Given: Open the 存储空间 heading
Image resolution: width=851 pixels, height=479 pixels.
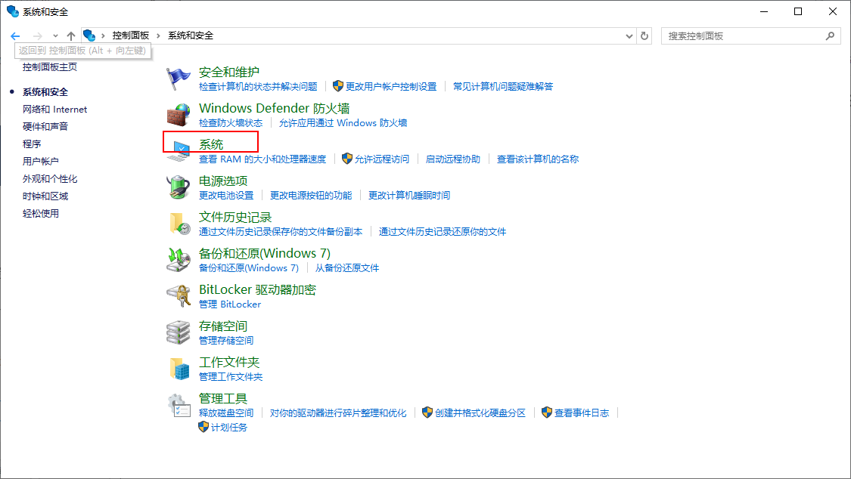Looking at the screenshot, I should point(223,326).
